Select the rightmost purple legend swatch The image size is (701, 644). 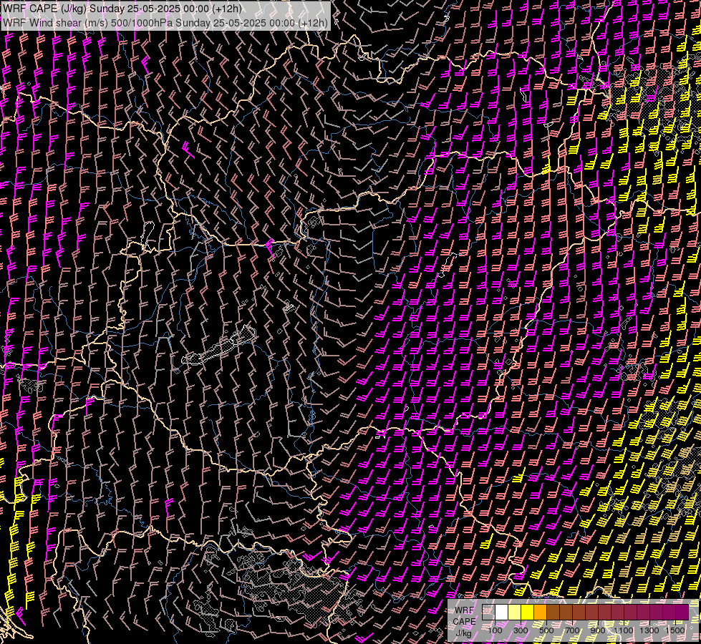pyautogui.click(x=682, y=612)
